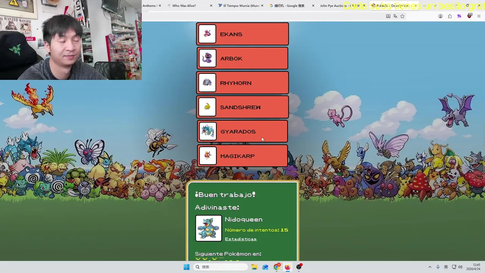Click the Magikarp sprite icon
Image resolution: width=485 pixels, height=273 pixels.
(208, 156)
